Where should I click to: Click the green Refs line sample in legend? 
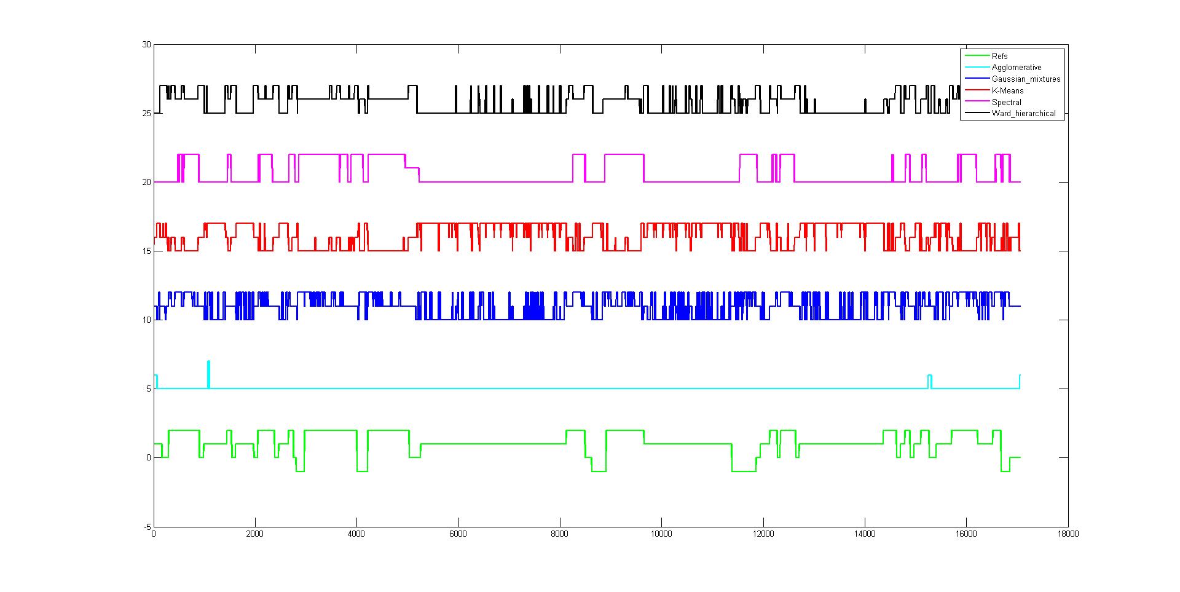[x=976, y=56]
